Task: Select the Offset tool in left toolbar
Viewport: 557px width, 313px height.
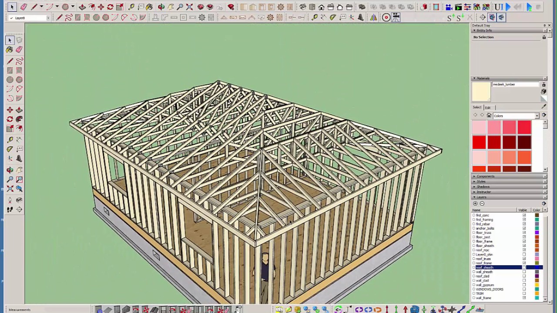Action: (19, 129)
